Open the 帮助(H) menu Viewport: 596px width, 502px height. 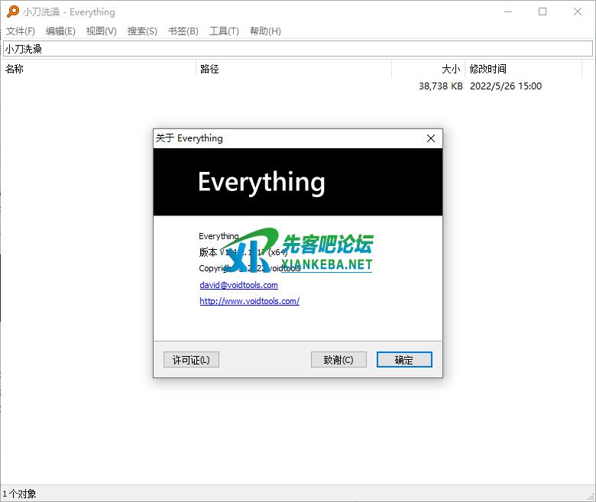coord(265,31)
